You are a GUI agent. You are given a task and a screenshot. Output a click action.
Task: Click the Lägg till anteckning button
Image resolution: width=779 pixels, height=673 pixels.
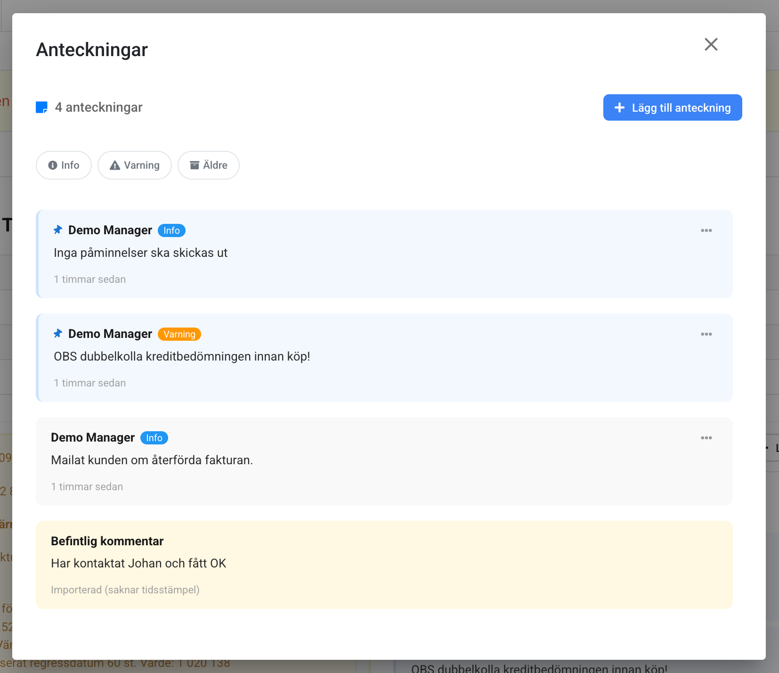click(x=673, y=107)
